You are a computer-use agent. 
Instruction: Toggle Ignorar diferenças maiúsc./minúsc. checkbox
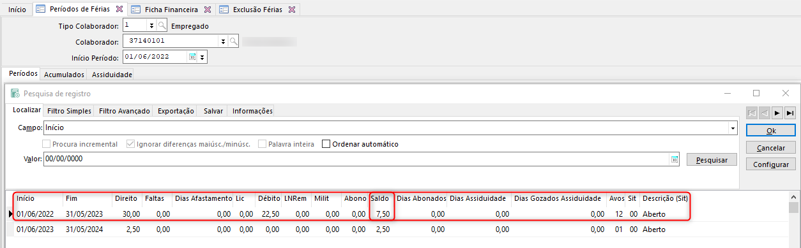(x=130, y=144)
